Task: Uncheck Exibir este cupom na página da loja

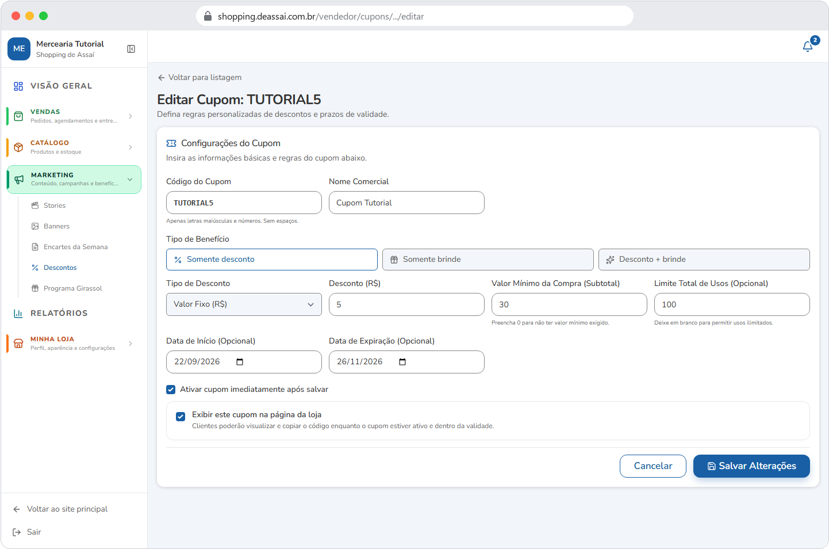Action: tap(181, 417)
